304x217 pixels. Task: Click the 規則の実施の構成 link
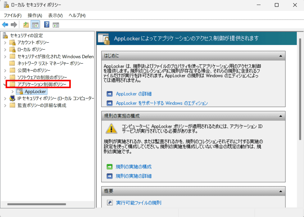coord(134,167)
